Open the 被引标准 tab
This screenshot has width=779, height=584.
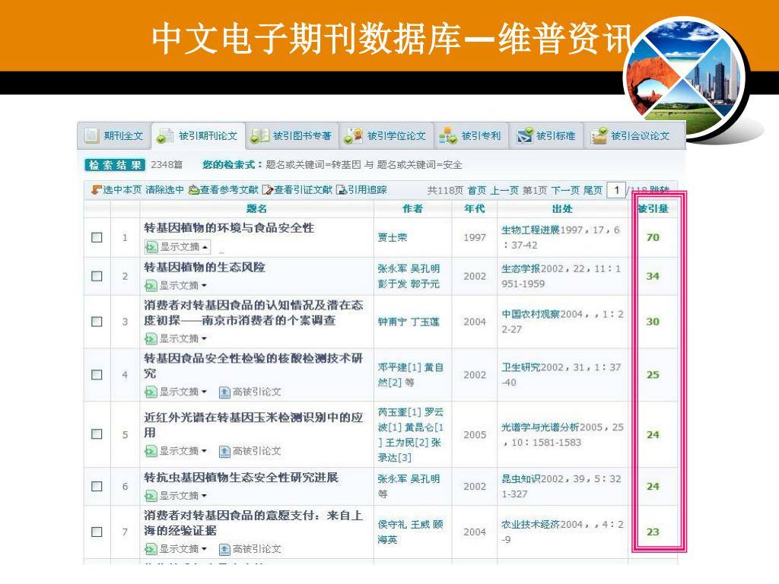click(546, 135)
